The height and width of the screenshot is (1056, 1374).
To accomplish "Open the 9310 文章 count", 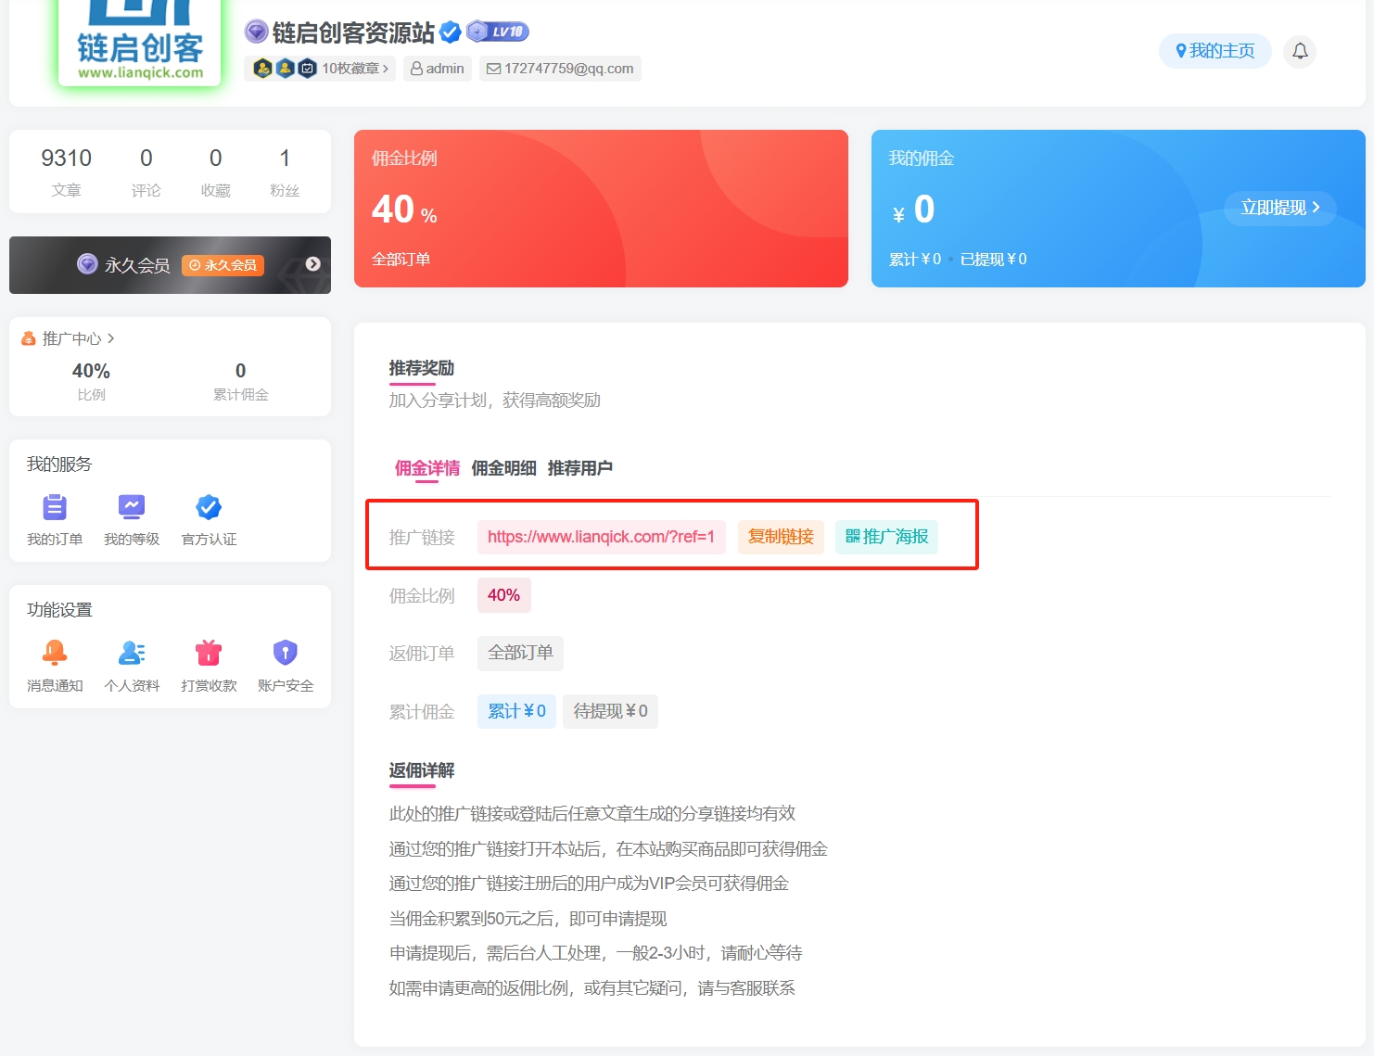I will click(67, 172).
